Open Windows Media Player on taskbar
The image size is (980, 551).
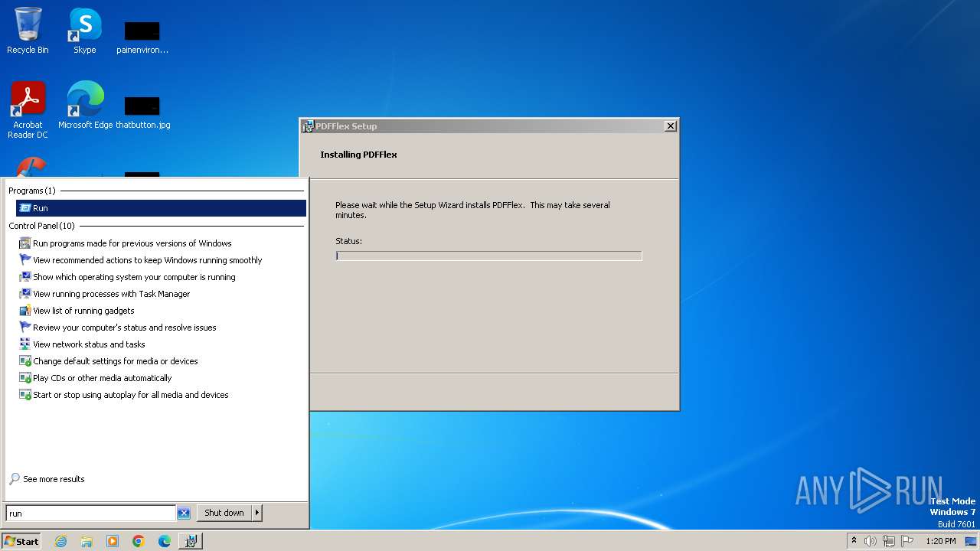(x=113, y=541)
